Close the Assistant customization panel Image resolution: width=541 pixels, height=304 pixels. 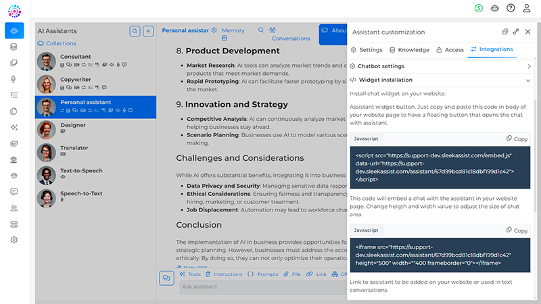pos(528,32)
